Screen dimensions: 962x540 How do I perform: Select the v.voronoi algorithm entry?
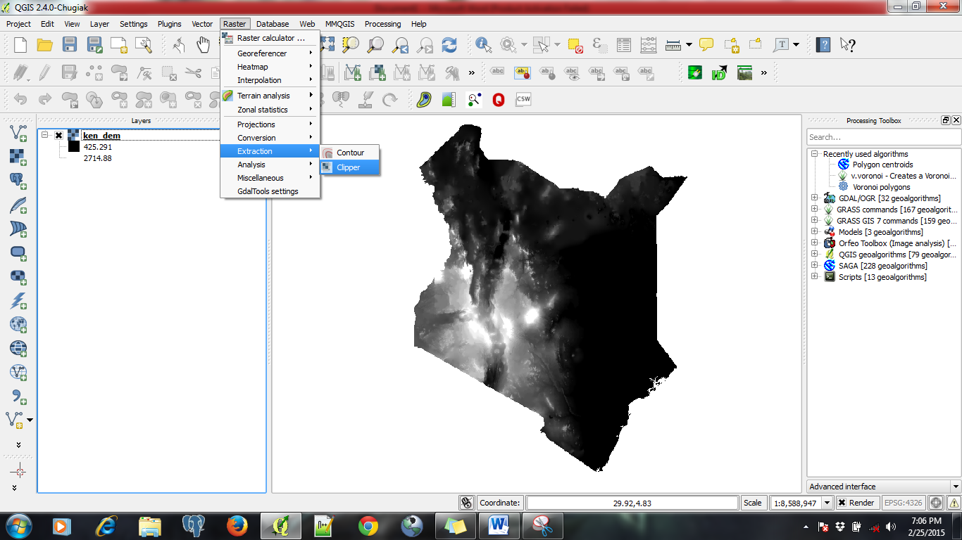pos(904,176)
